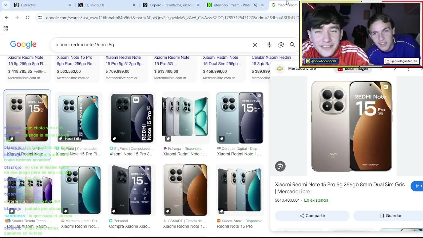Open the Chrome apps grid shortcut
This screenshot has width=423, height=238.
coord(6,28)
